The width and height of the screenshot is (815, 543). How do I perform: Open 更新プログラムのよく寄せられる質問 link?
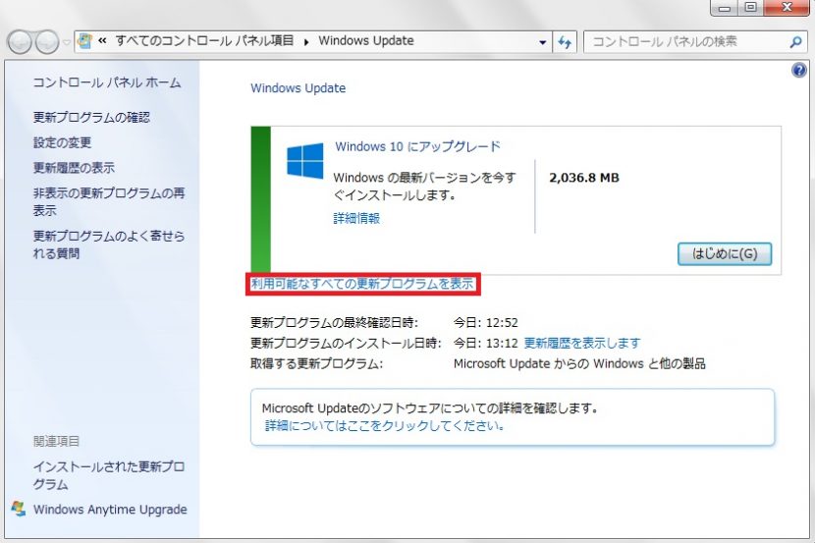click(109, 244)
